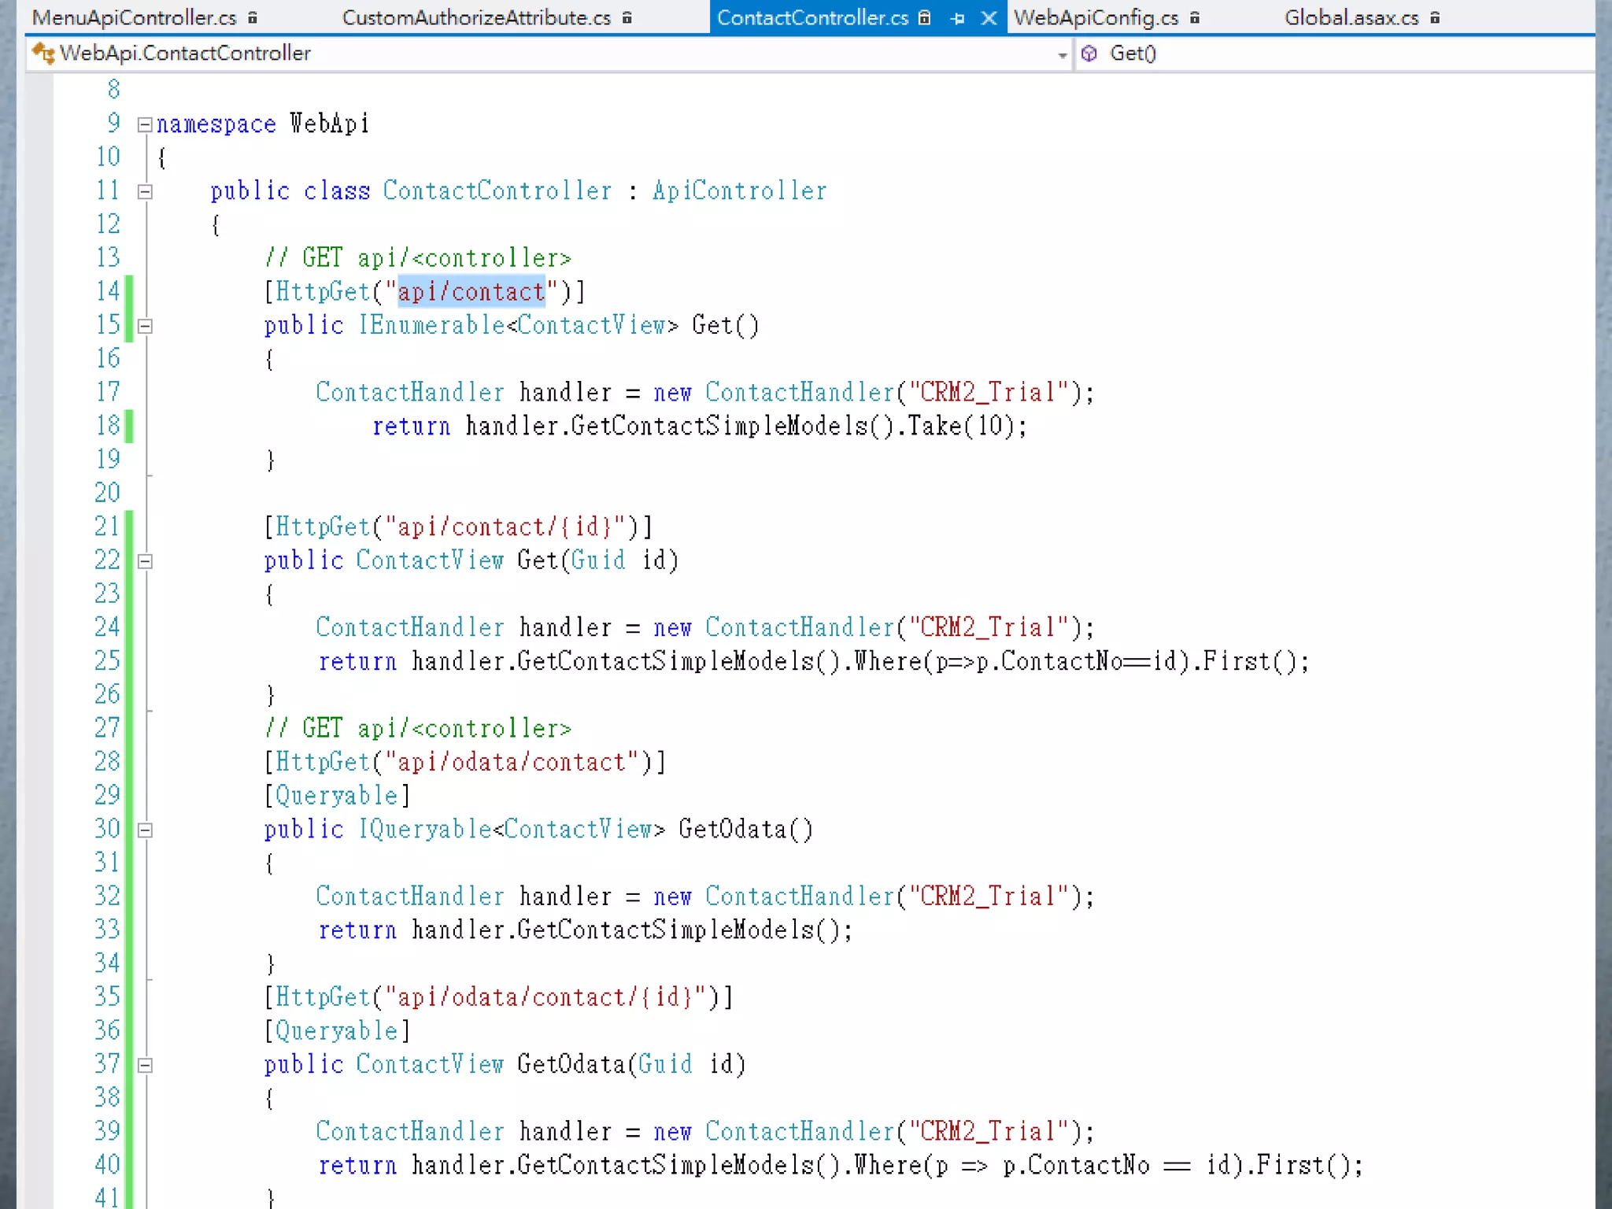1612x1209 pixels.
Task: Click the WebApi.ContactController class icon
Action: coord(43,54)
